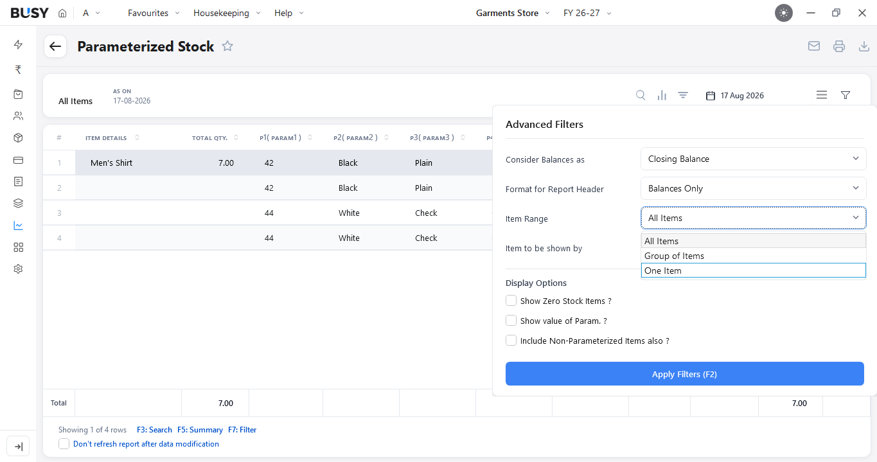Open the bar chart view icon
877x462 pixels.
662,95
